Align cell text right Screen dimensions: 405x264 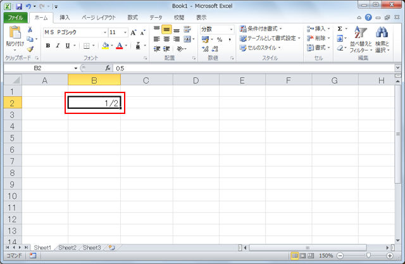[x=177, y=39]
